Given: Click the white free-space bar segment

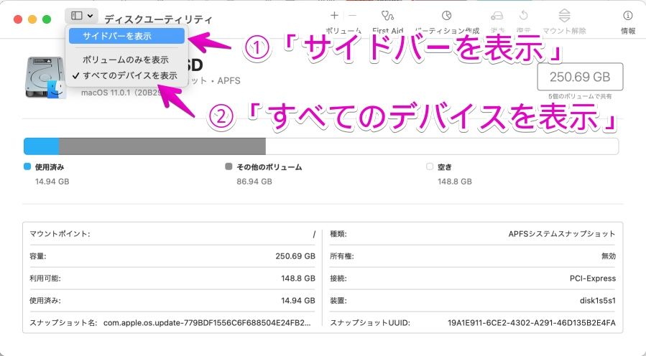Looking at the screenshot, I should (442, 146).
